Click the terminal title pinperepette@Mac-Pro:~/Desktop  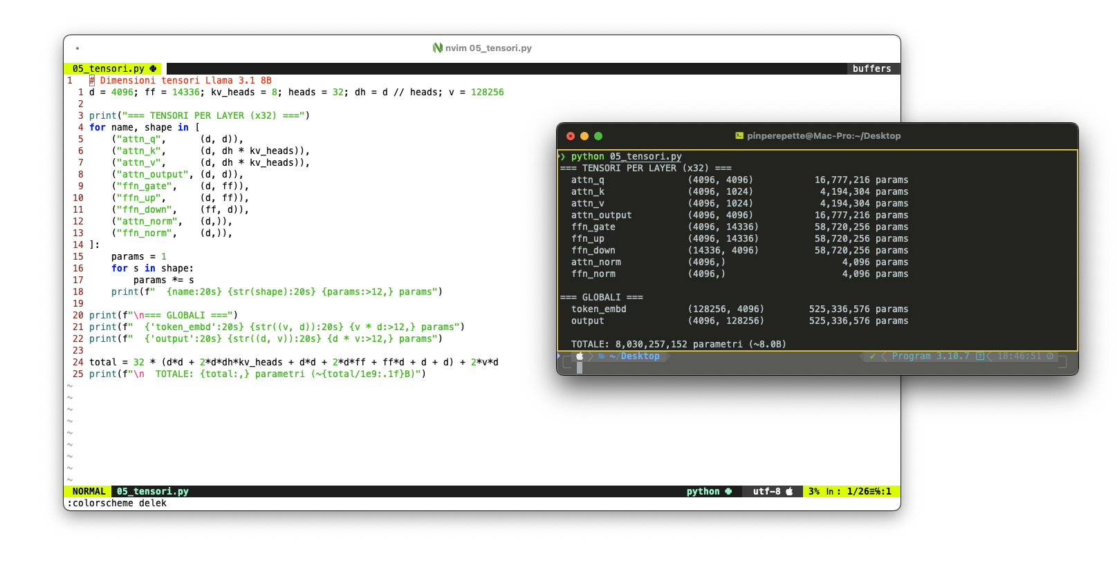pos(824,135)
